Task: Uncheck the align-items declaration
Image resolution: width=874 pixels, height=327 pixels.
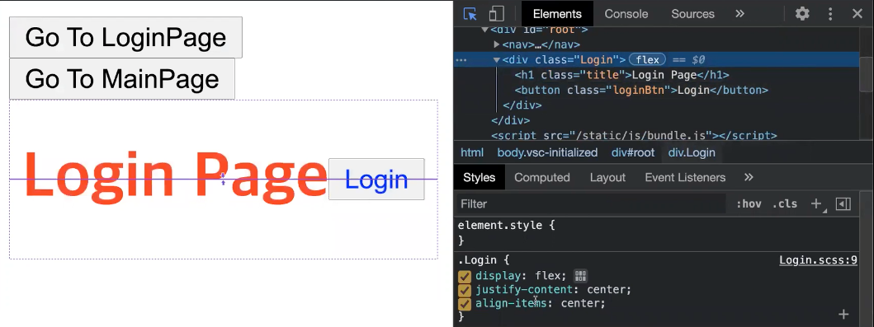Action: [465, 304]
